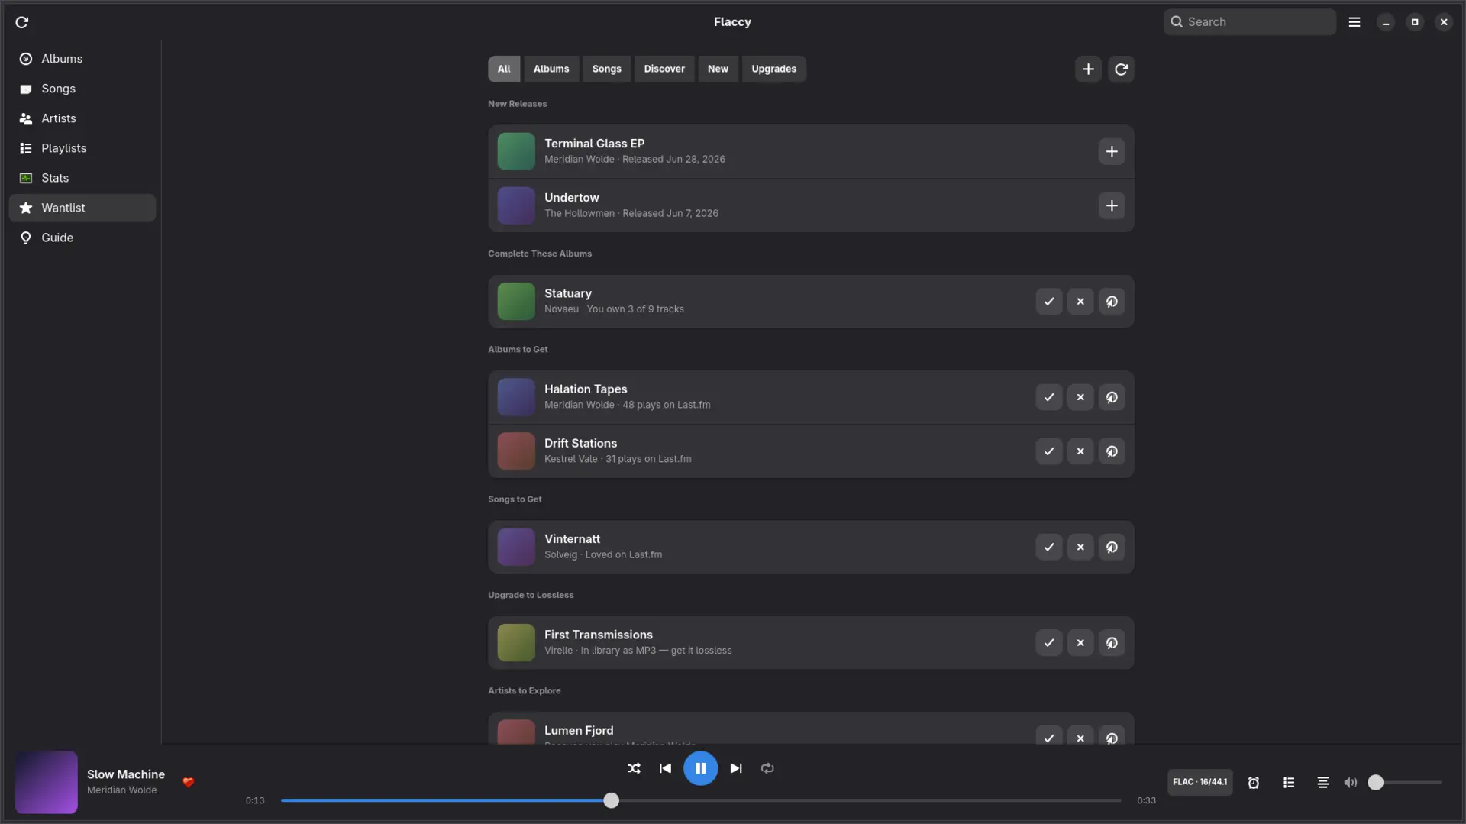Snooze First Transmissions upgrade
Viewport: 1466px width, 824px height.
click(x=1112, y=643)
